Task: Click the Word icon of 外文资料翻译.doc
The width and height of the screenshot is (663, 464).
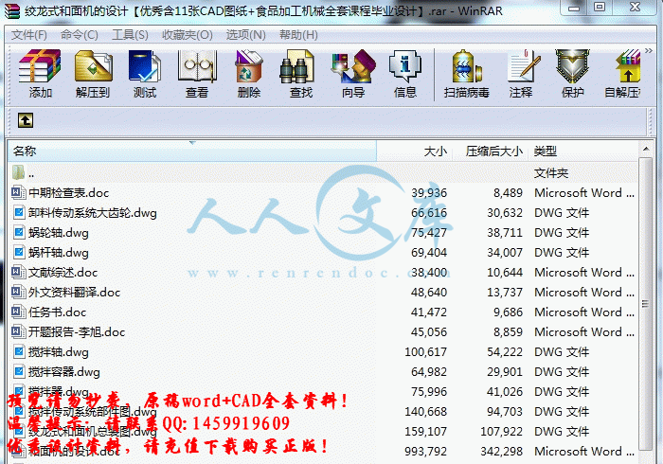Action: click(19, 292)
